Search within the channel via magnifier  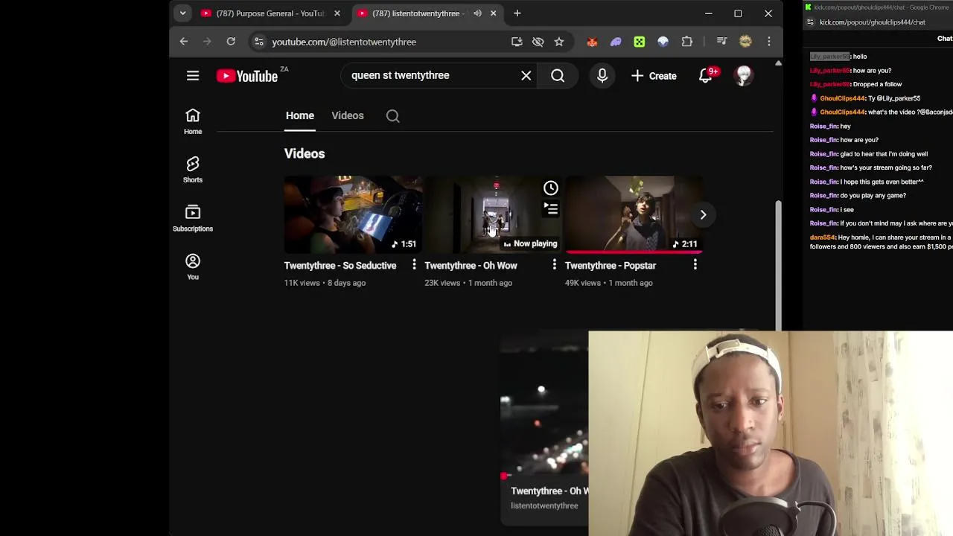tap(392, 116)
